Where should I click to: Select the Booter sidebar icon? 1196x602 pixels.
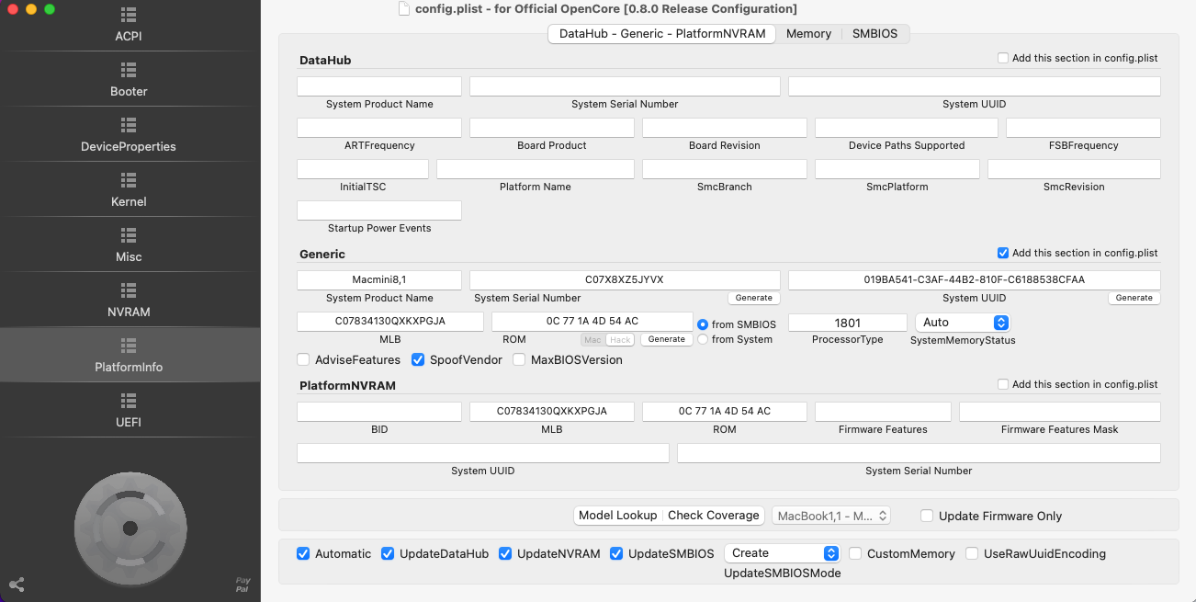click(129, 71)
